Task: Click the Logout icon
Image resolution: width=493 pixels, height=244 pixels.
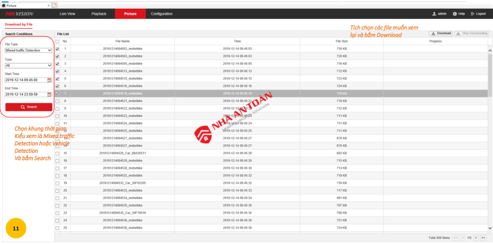Action: 473,14
